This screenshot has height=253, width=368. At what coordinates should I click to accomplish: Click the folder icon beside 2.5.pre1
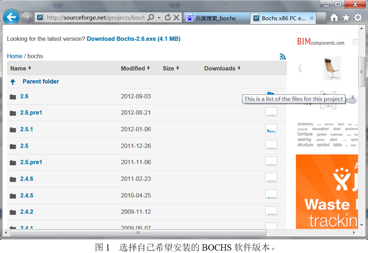coord(13,163)
